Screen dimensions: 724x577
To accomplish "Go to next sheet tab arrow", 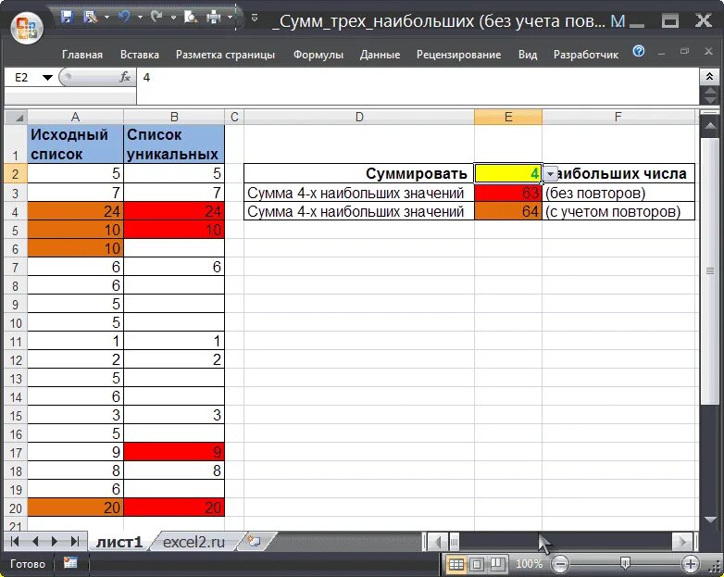I will tap(55, 542).
